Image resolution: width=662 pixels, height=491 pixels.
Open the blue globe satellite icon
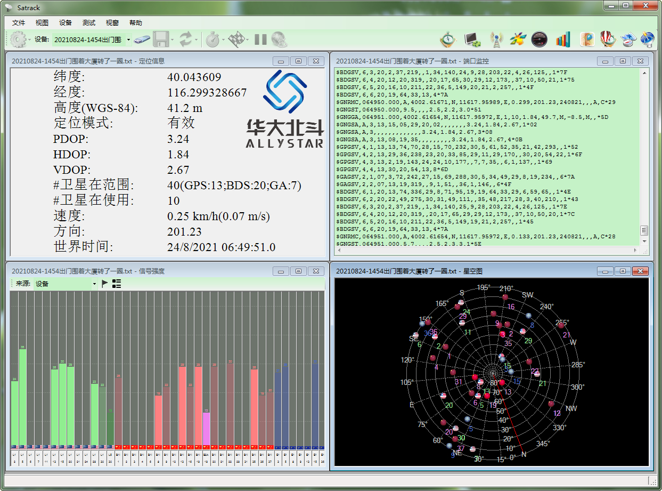tap(648, 39)
